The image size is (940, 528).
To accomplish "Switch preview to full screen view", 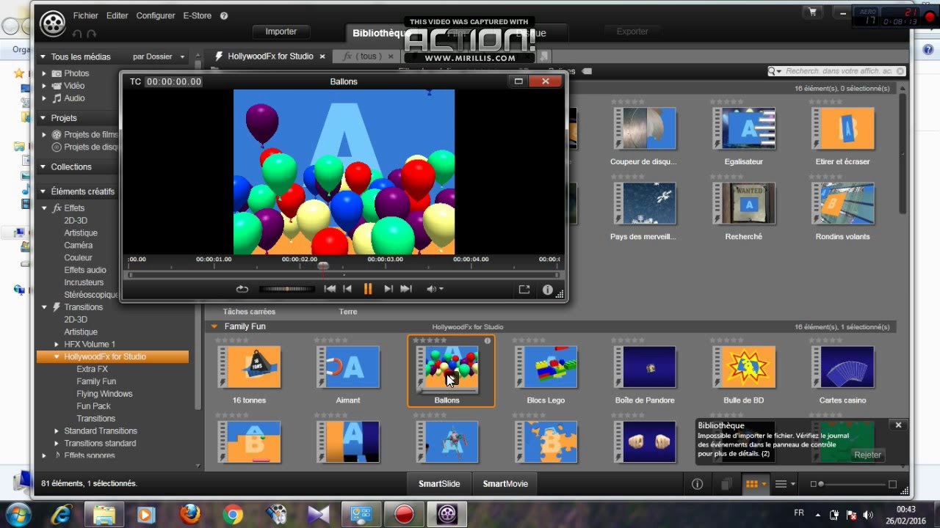I will [524, 289].
